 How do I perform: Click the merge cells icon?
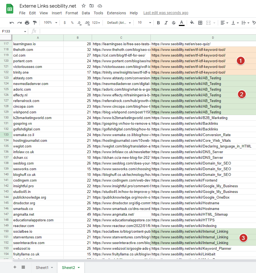(208, 23)
